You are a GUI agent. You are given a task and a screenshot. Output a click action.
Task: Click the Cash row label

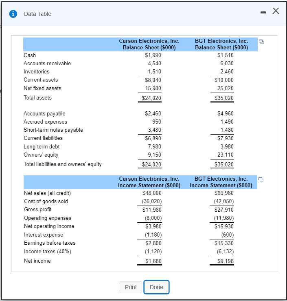click(30, 55)
